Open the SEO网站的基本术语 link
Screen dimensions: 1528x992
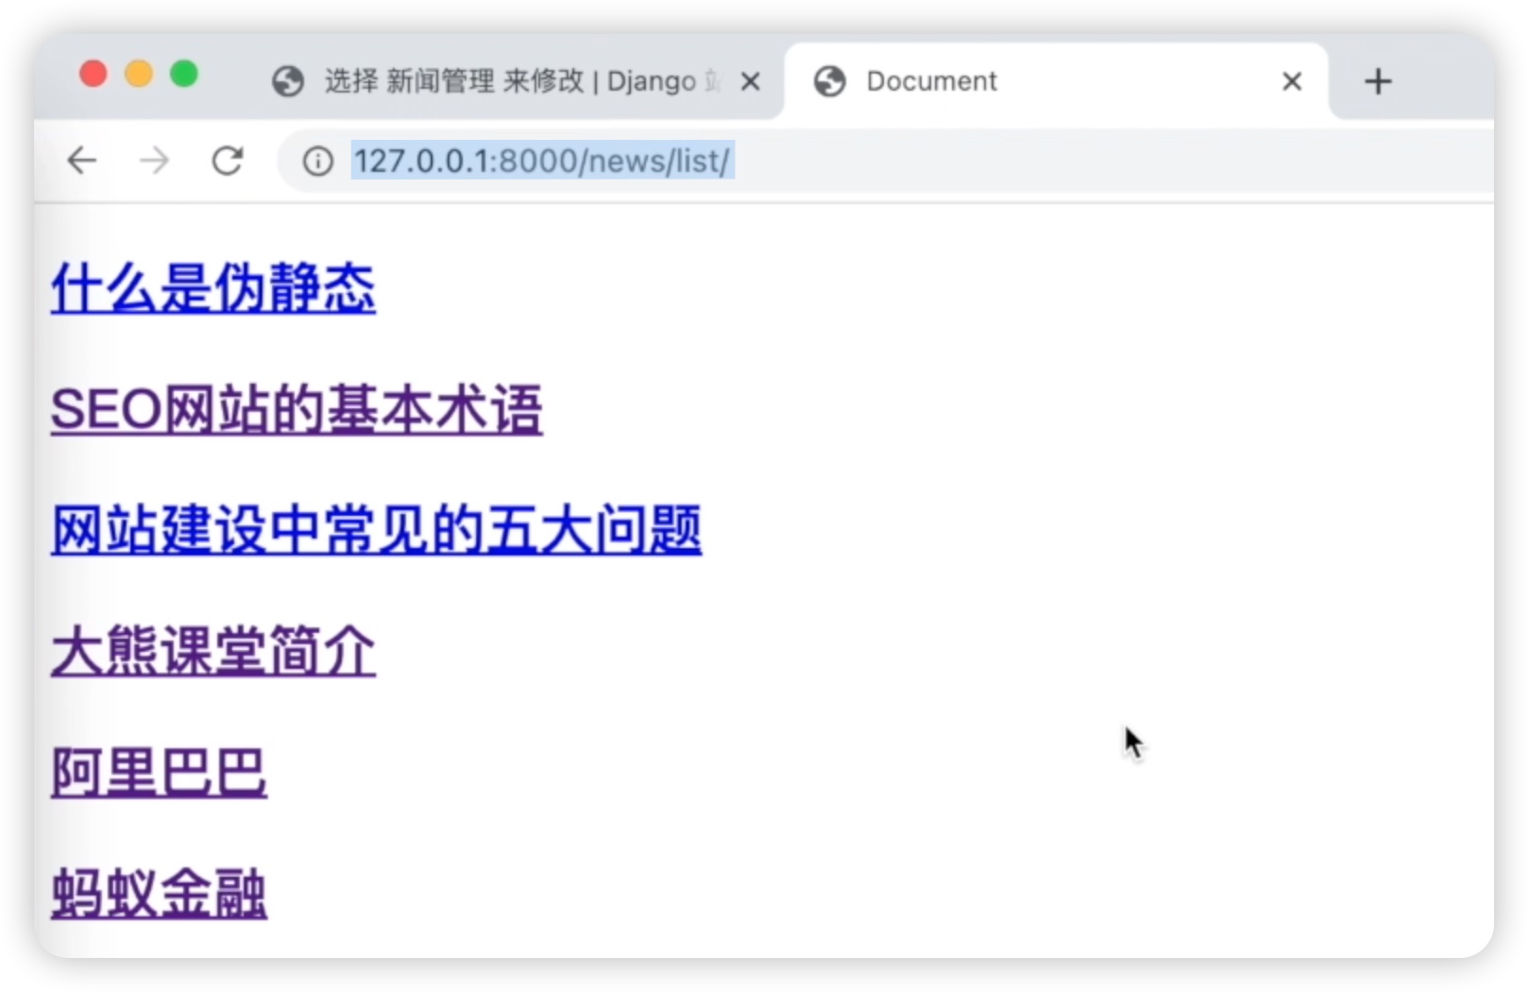[x=297, y=409]
